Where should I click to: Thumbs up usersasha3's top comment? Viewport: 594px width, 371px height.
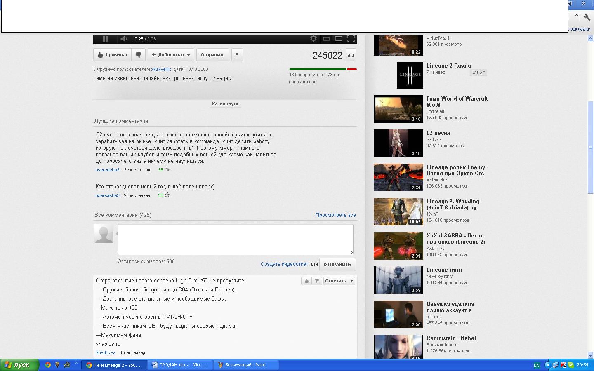click(x=167, y=169)
